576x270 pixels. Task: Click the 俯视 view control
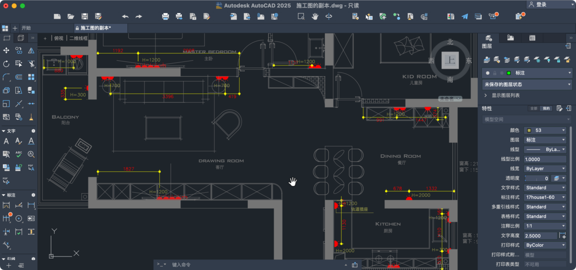click(59, 38)
